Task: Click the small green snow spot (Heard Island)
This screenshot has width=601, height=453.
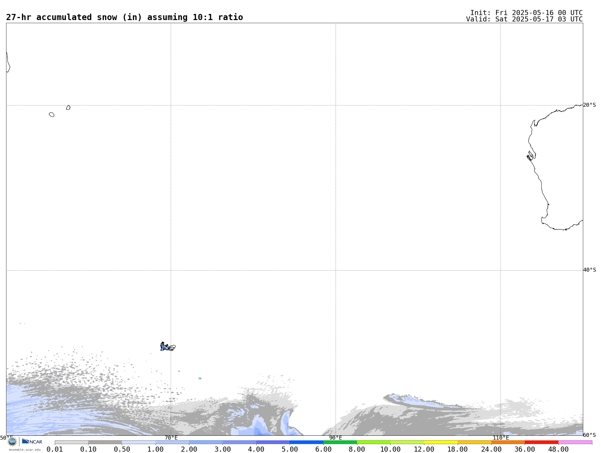Action: pos(200,378)
